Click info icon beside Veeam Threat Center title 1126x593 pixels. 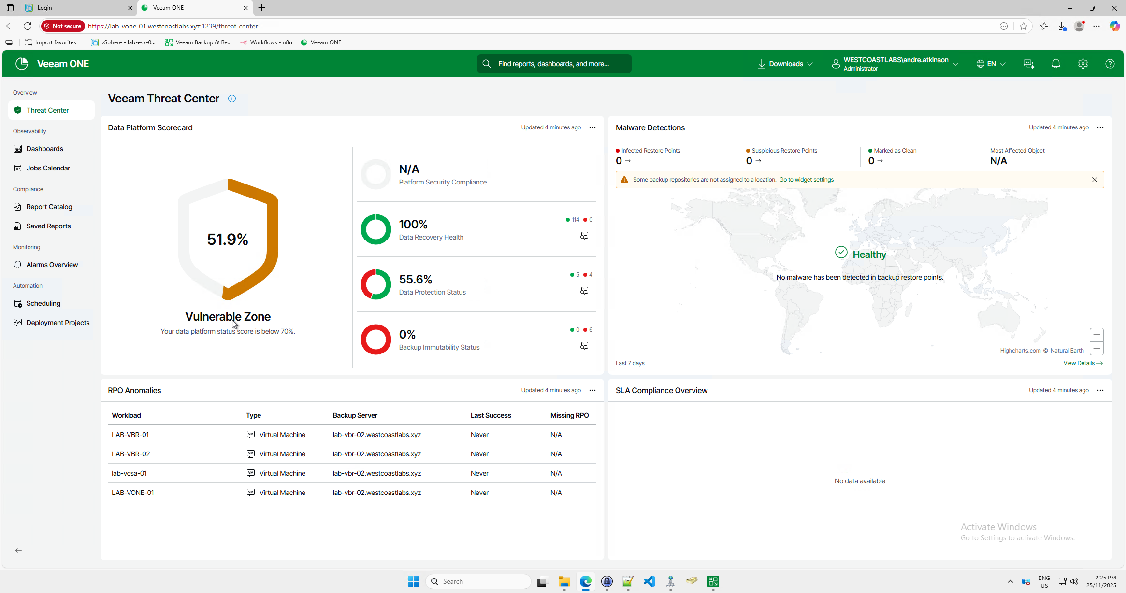point(232,99)
